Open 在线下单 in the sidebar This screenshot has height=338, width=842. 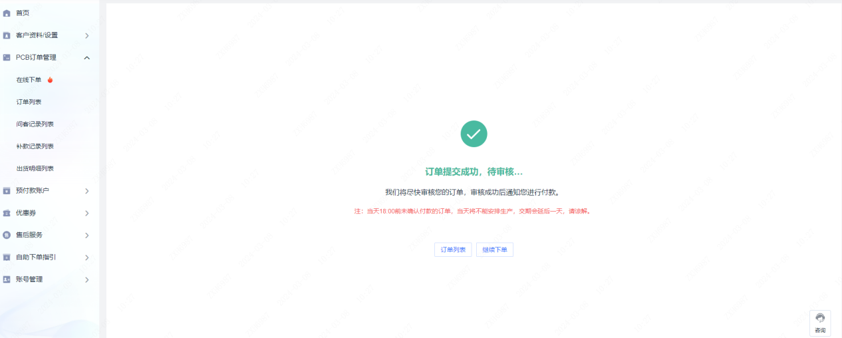tap(29, 80)
